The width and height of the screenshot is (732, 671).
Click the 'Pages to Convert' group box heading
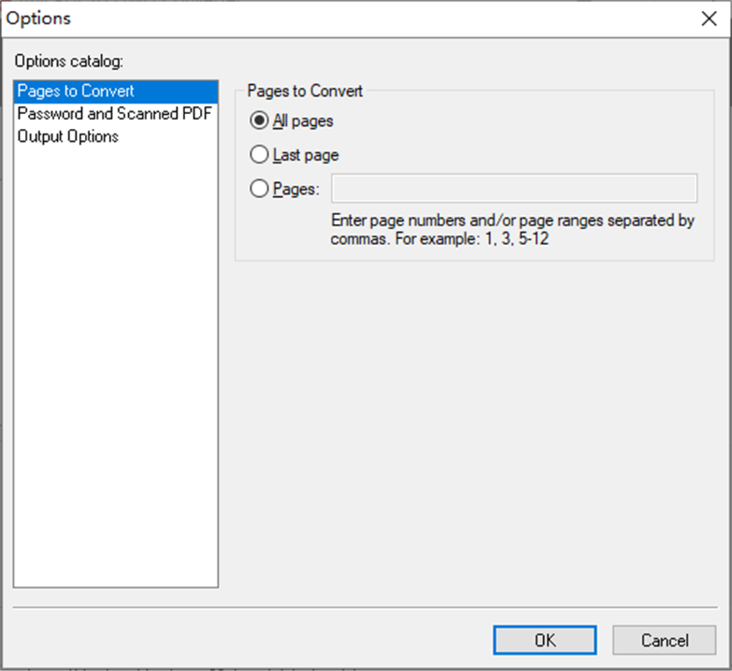click(305, 91)
